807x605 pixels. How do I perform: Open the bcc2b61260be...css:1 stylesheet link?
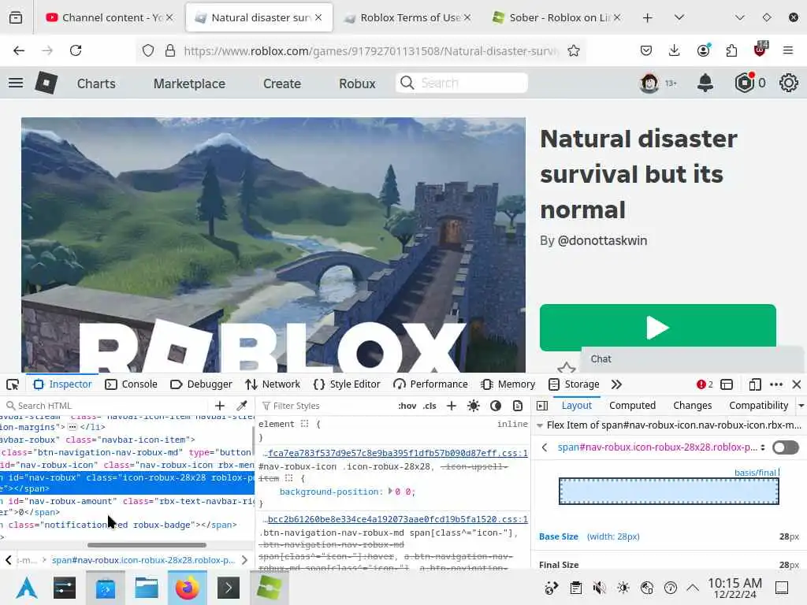click(397, 520)
